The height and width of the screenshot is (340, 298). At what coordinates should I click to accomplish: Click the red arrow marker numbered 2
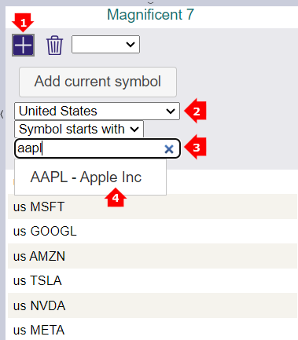tap(195, 111)
